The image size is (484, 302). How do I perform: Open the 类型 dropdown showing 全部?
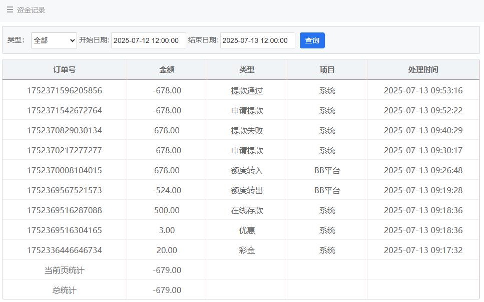click(x=54, y=40)
